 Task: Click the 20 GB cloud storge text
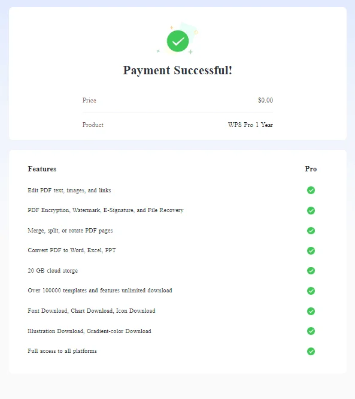pyautogui.click(x=53, y=271)
